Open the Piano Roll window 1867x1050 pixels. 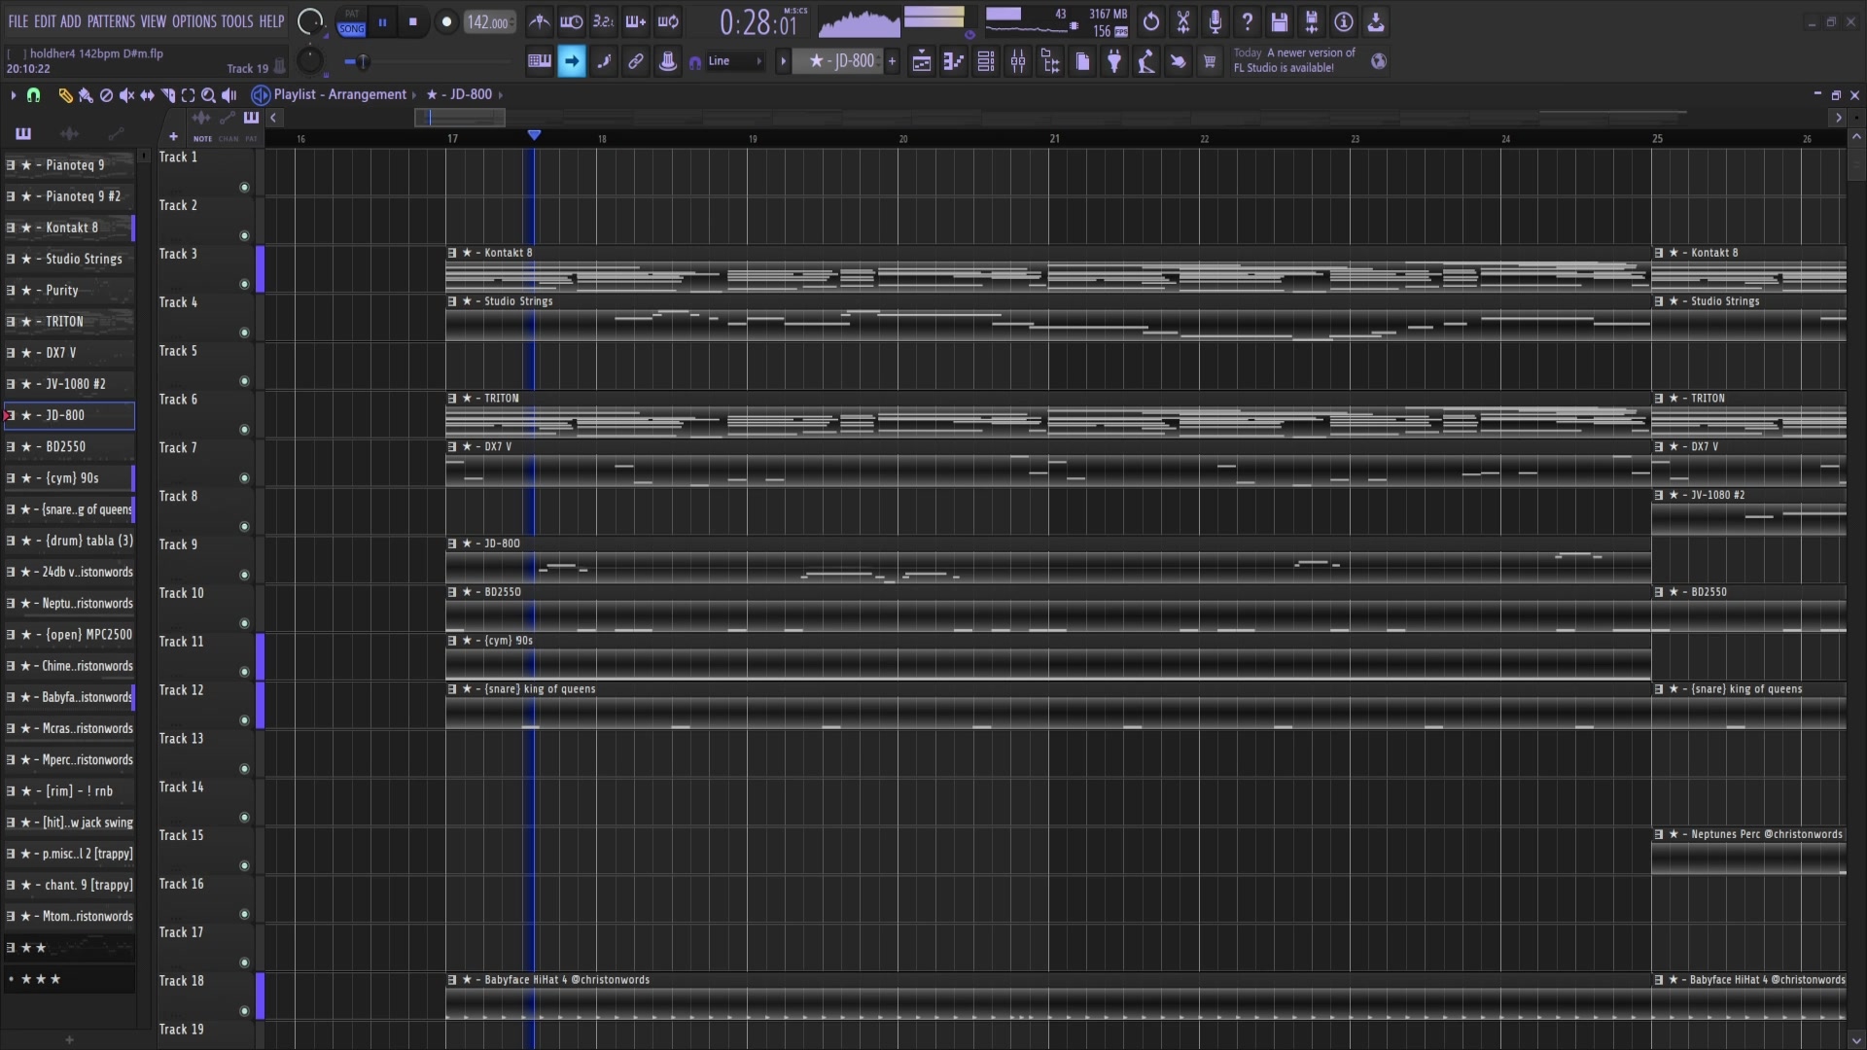[954, 62]
